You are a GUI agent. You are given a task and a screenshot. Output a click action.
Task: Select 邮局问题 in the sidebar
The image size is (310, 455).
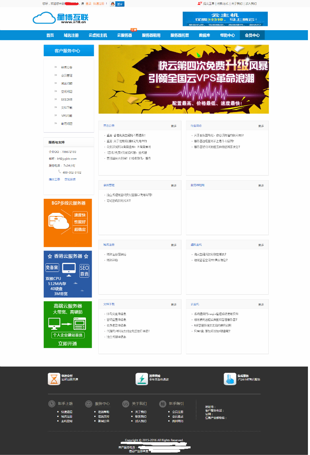[67, 124]
